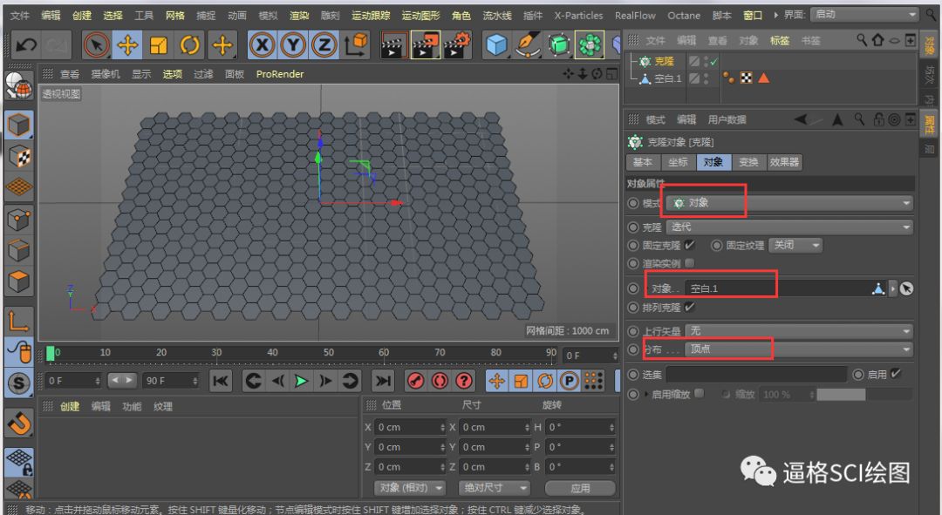Go to start of animation
The height and width of the screenshot is (515, 942).
221,381
